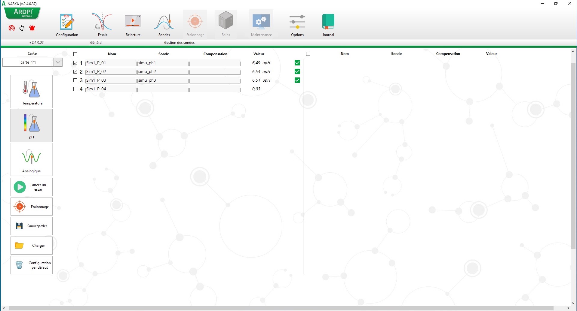Open the Journal book icon
Screen dimensions: 577x311
click(328, 22)
